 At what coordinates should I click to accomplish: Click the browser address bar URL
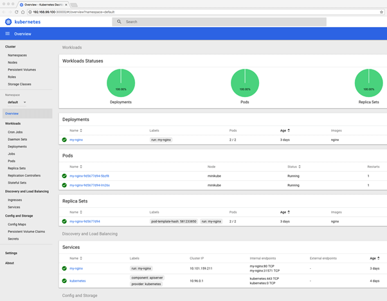(73, 12)
